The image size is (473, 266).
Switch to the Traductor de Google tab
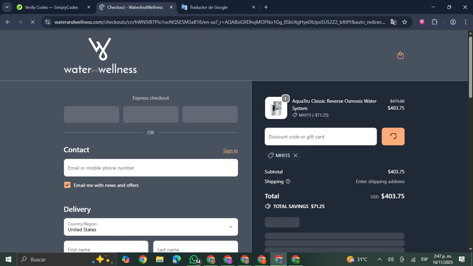pyautogui.click(x=209, y=7)
